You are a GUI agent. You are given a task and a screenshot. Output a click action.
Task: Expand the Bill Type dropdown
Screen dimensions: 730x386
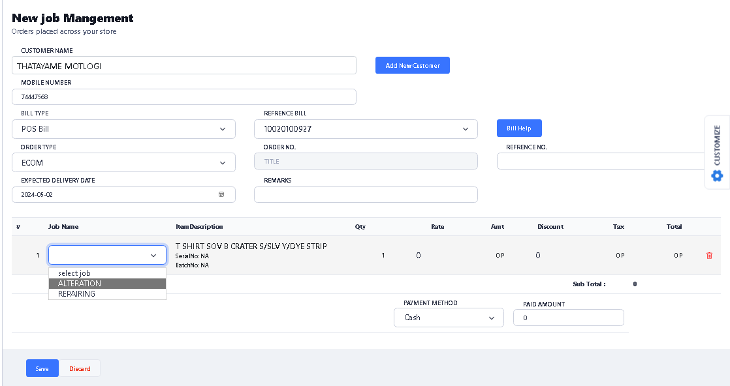123,129
